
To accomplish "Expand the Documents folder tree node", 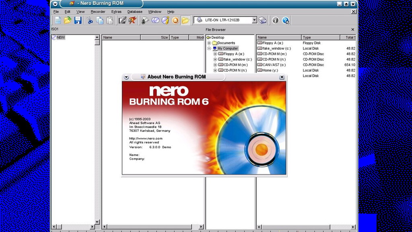I will pos(209,43).
